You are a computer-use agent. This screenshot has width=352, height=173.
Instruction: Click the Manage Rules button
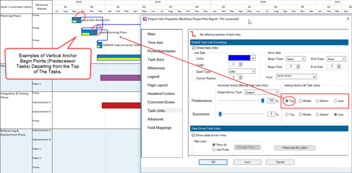point(248,147)
